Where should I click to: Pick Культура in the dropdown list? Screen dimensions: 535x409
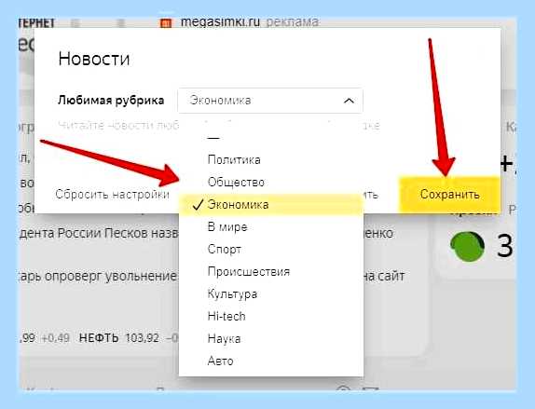(271, 294)
